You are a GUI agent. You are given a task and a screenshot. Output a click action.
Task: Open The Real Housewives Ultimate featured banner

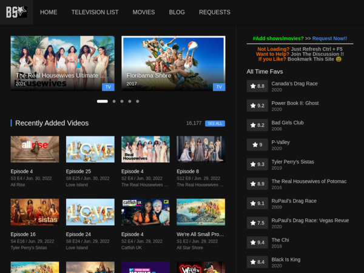pos(62,63)
